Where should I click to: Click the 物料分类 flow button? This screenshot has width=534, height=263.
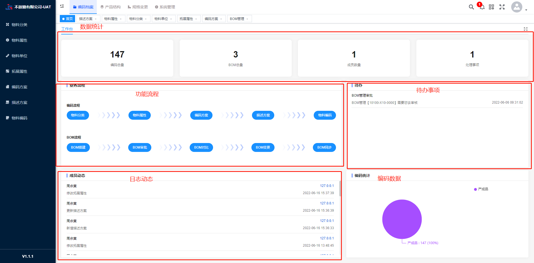pyautogui.click(x=78, y=115)
